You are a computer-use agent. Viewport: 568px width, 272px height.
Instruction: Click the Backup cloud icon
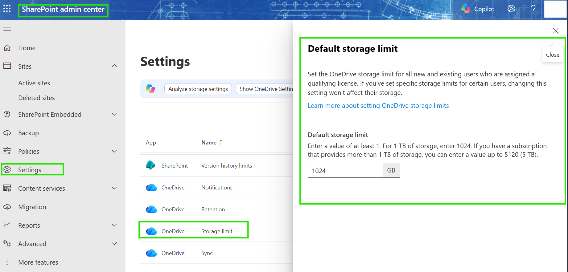(x=7, y=133)
